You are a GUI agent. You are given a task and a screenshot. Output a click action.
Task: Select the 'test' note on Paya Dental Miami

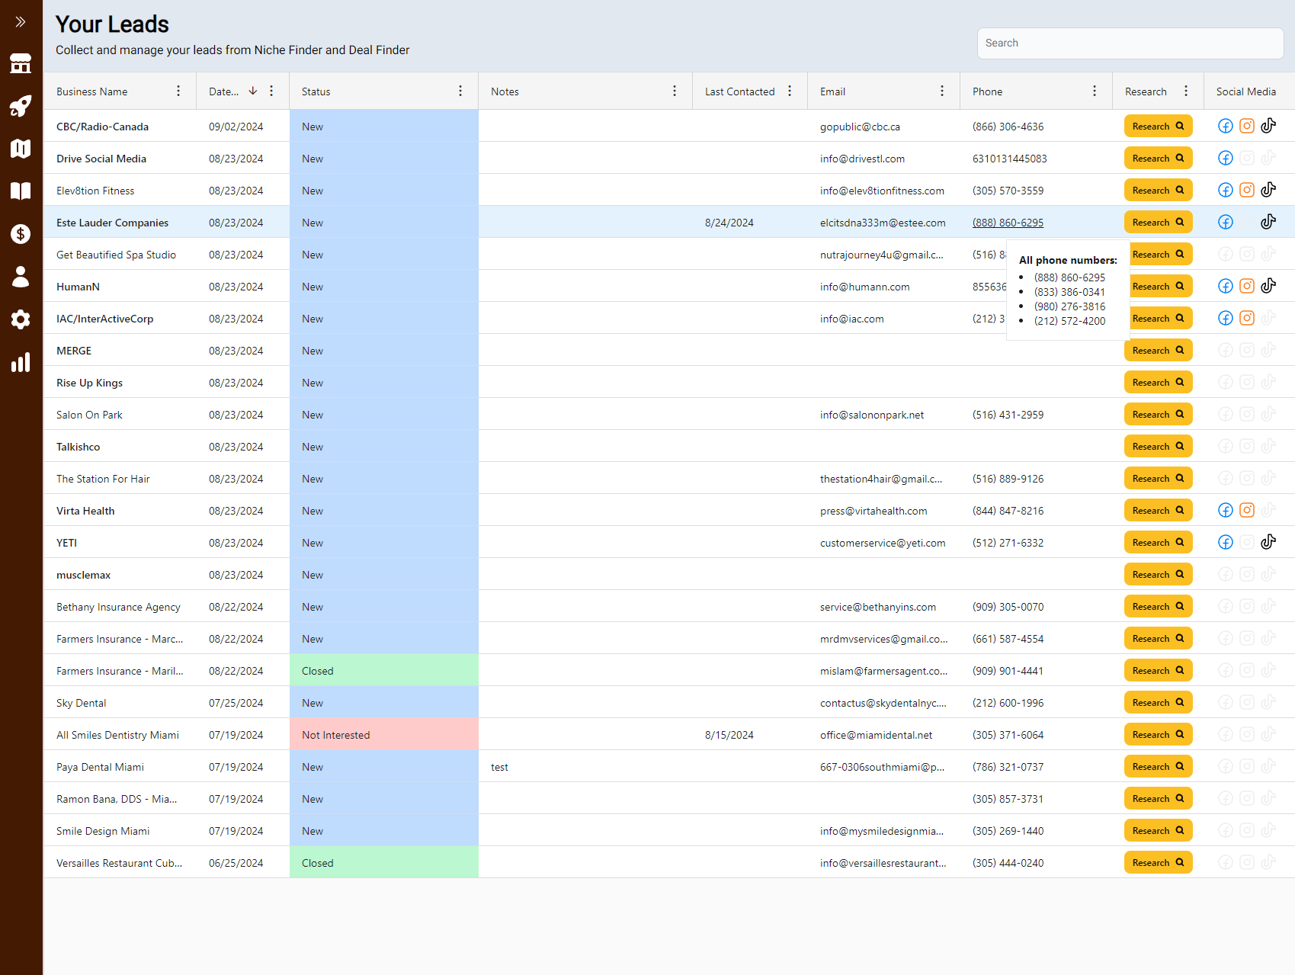click(x=499, y=767)
